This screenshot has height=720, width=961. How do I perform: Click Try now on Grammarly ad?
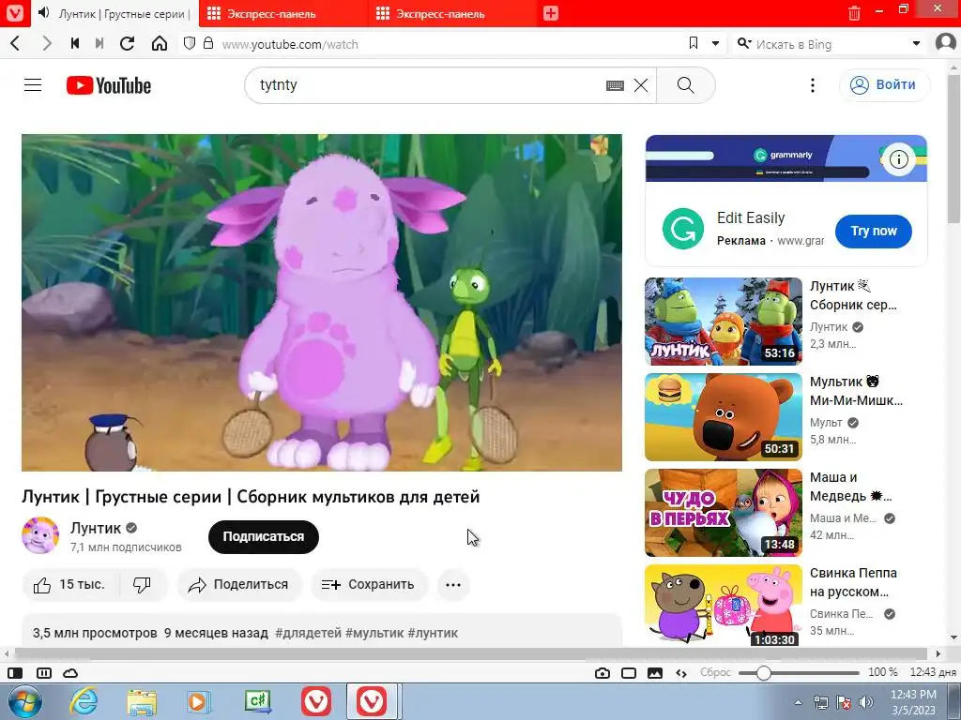click(x=874, y=232)
